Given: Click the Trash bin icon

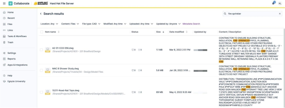Looking at the screenshot, I should point(4,42).
